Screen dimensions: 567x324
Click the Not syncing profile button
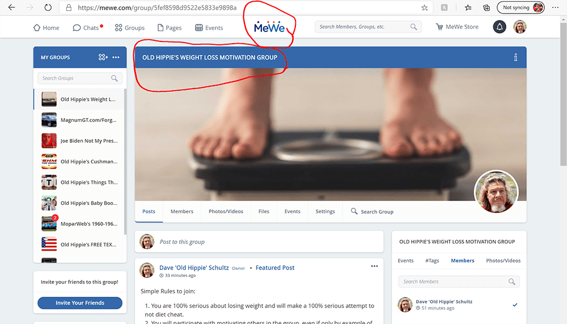click(x=521, y=7)
